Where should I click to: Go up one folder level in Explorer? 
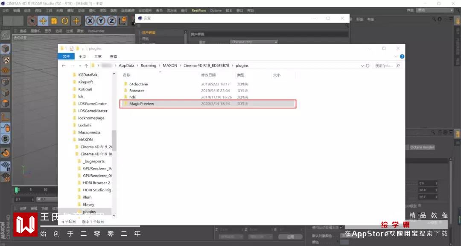click(x=86, y=66)
